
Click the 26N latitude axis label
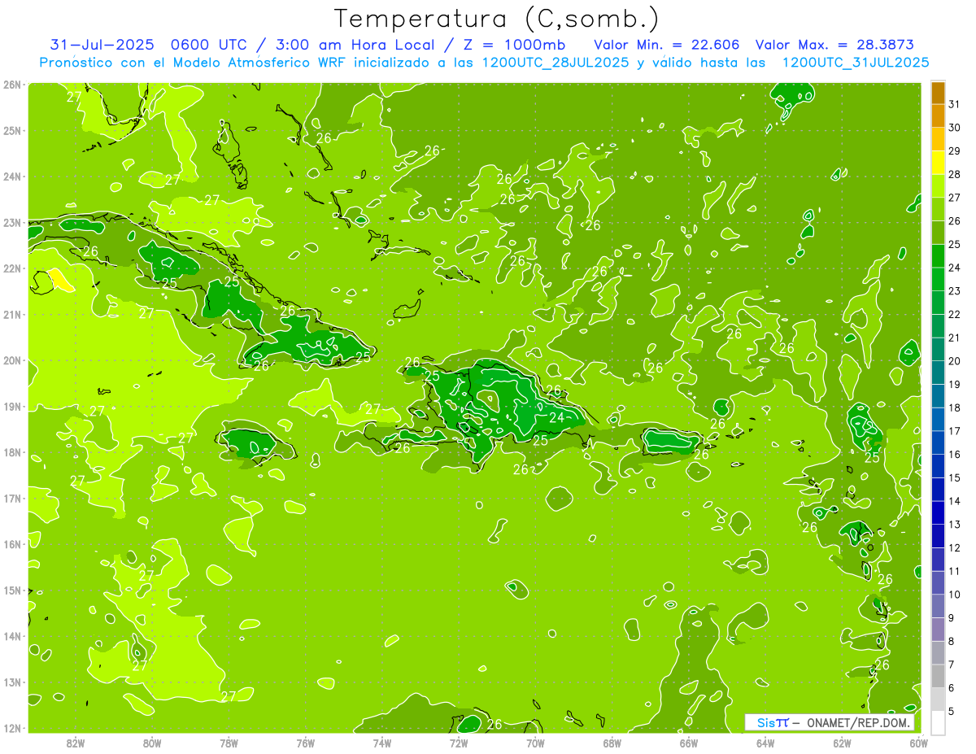pos(11,85)
